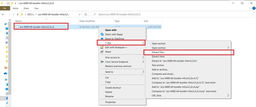Select Move to OneDrive cloud icon entry
256x107 pixels.
[102, 39]
